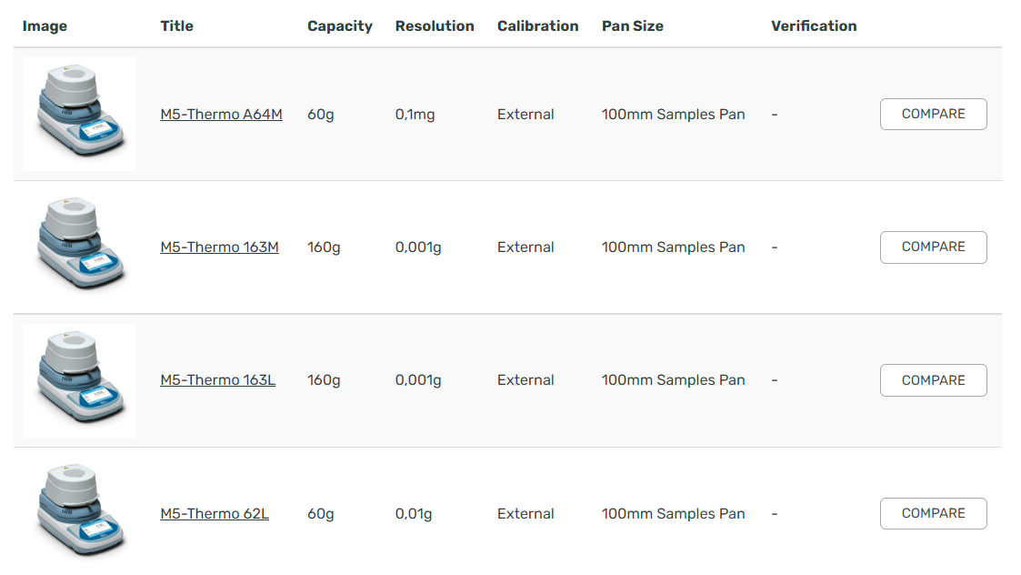Screen dimensions: 1021x575
Task: Click the Verification column header
Action: tap(814, 26)
